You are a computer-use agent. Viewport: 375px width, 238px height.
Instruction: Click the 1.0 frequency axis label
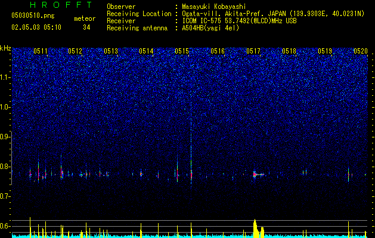(x=4, y=107)
